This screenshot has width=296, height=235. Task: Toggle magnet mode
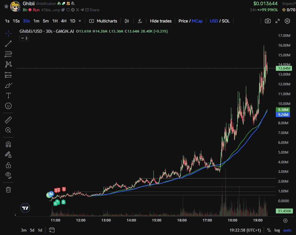tap(8, 144)
